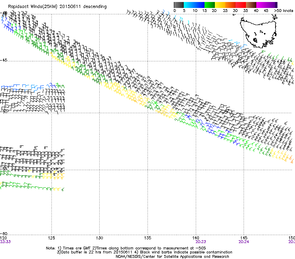
Task: Click the magenta 40-45 knots legend color segment
Action: (x=262, y=5)
